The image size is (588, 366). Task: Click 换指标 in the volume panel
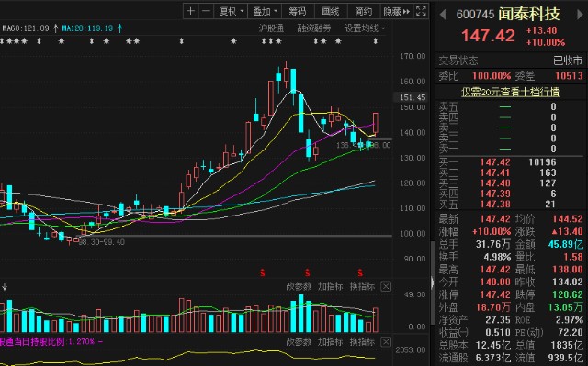[x=362, y=286]
